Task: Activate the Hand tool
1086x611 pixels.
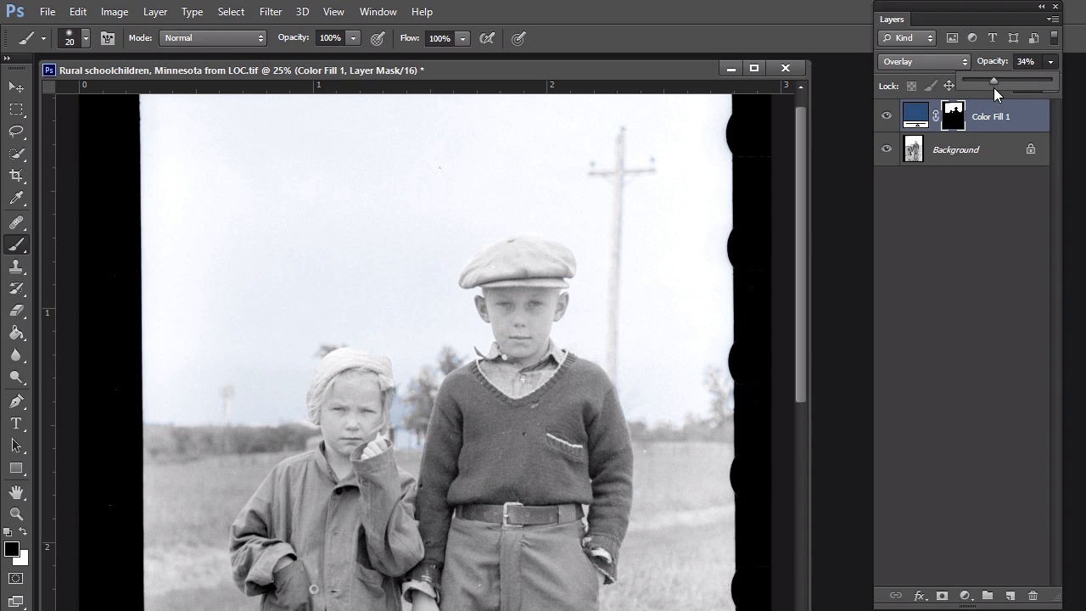Action: [16, 492]
